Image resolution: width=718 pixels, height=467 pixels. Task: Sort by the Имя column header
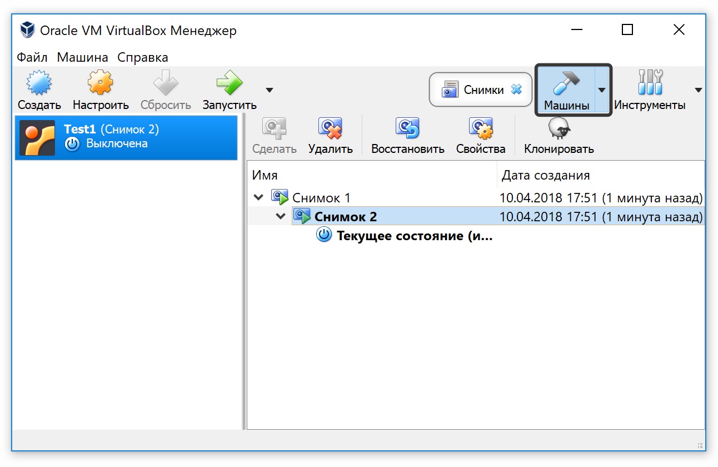point(372,175)
